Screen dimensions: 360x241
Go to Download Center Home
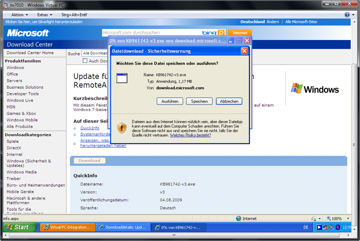pos(30,53)
